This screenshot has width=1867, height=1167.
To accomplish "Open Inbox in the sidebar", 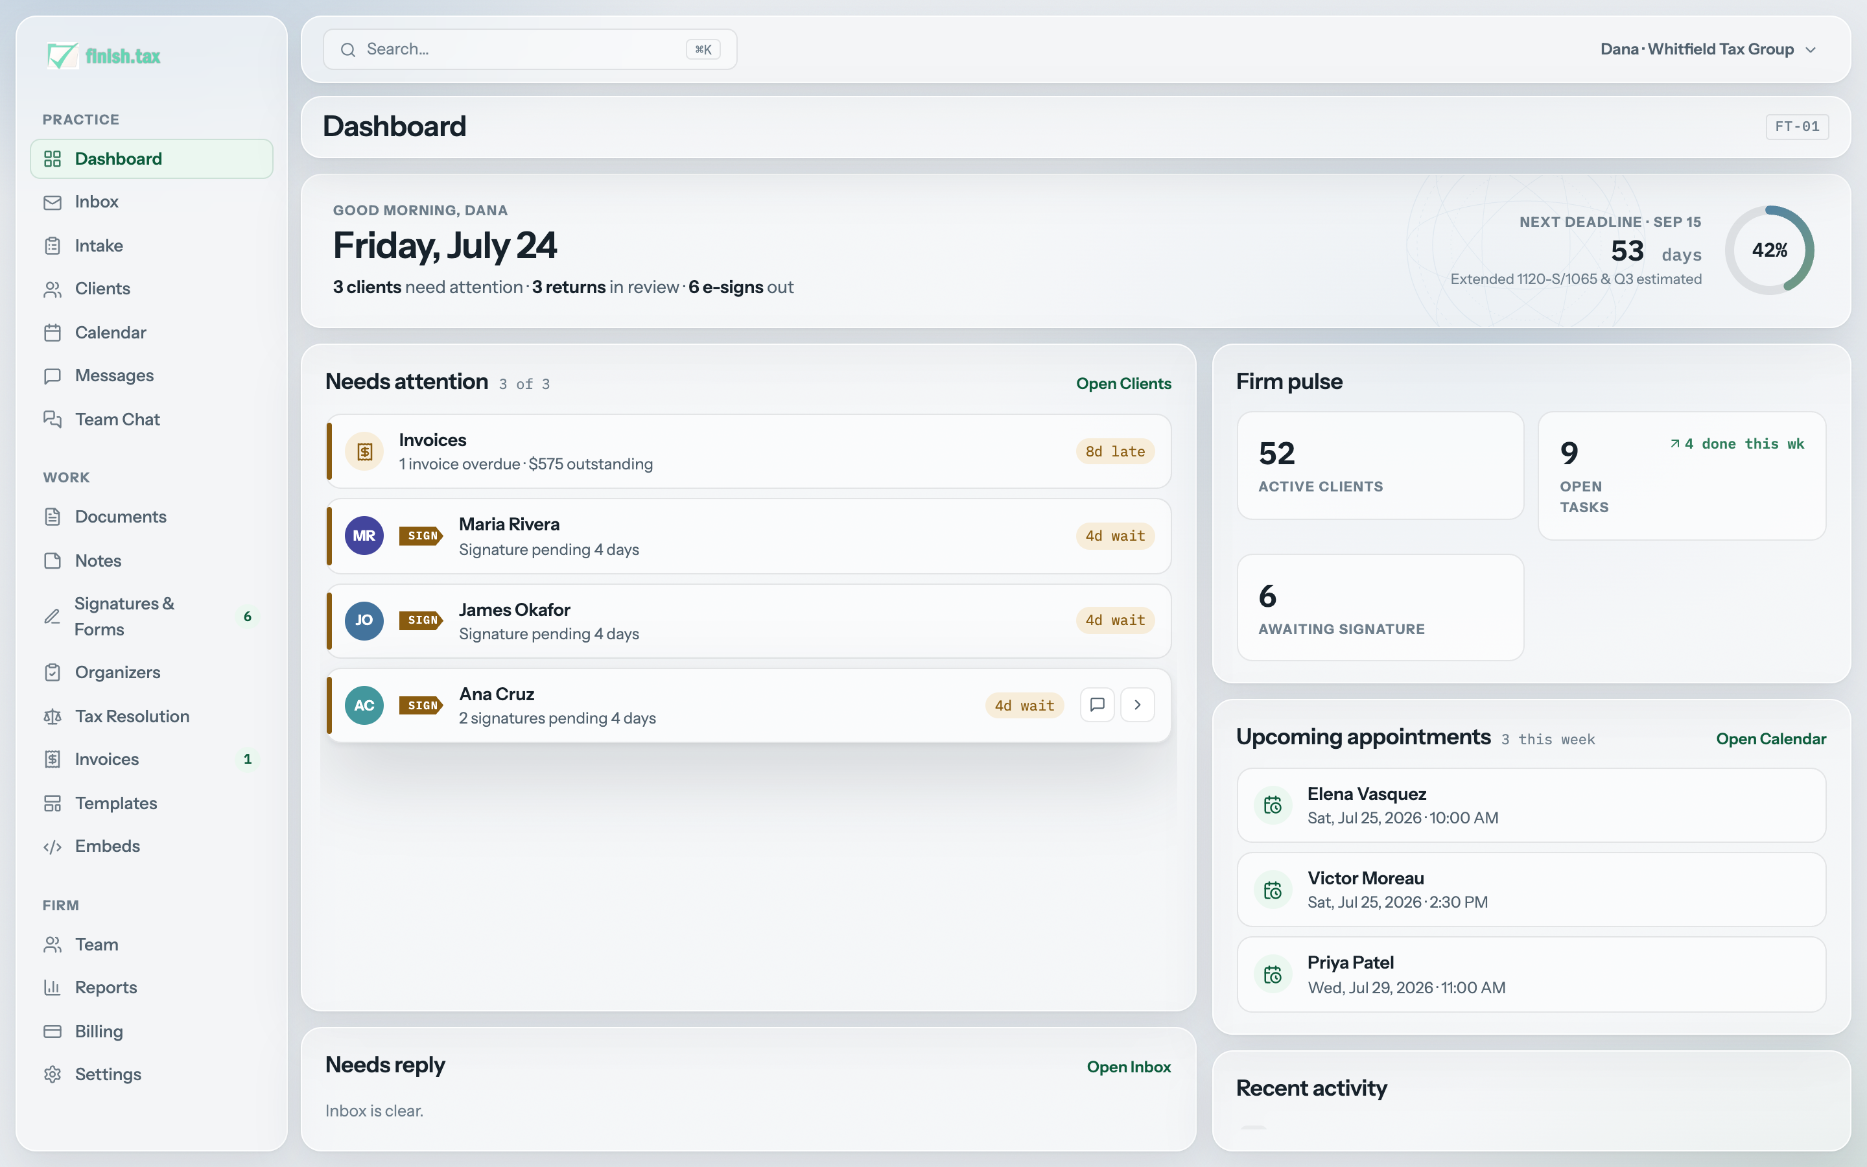I will (151, 202).
